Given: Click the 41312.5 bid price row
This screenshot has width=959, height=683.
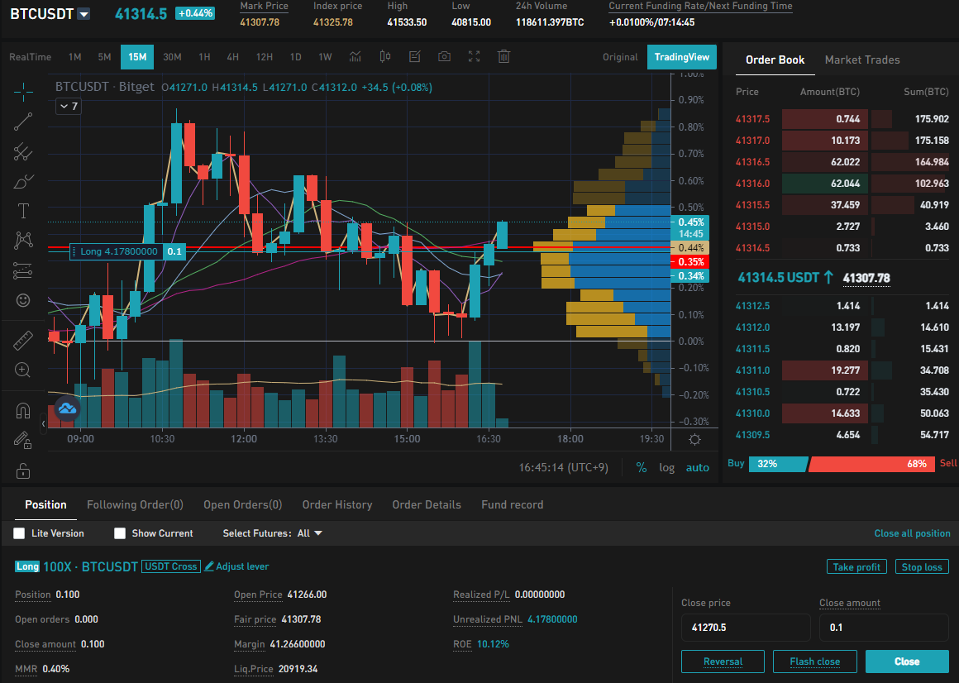Looking at the screenshot, I should (x=842, y=306).
